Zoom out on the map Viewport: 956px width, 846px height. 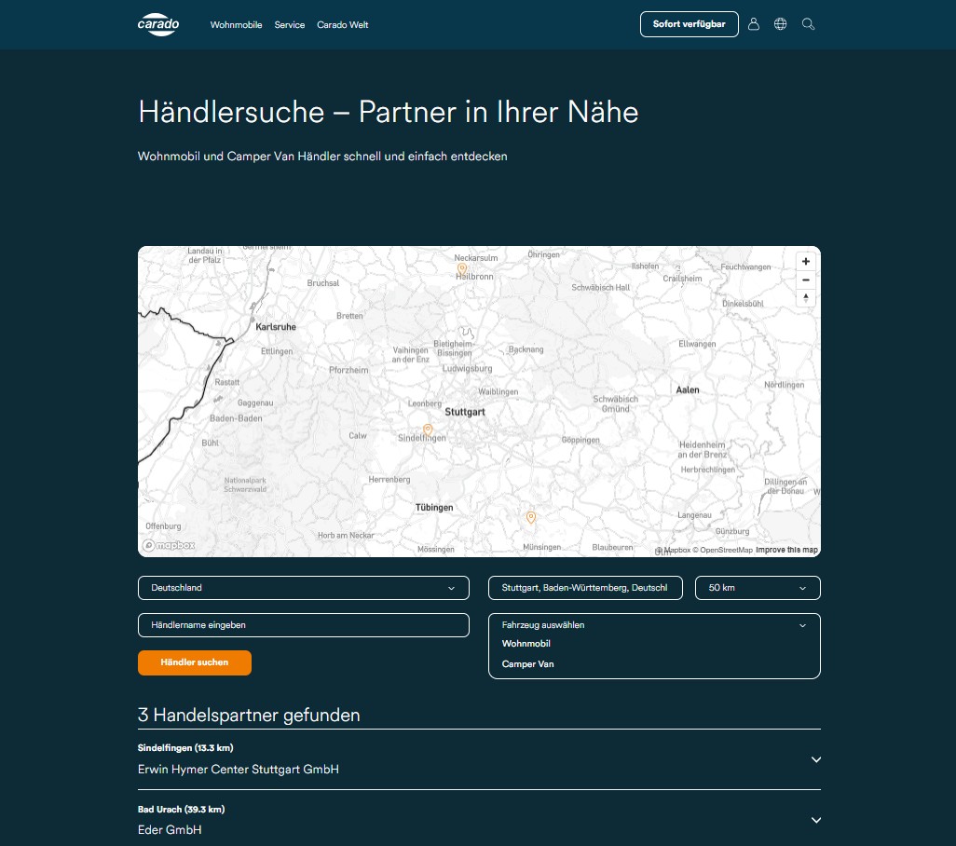coord(805,280)
